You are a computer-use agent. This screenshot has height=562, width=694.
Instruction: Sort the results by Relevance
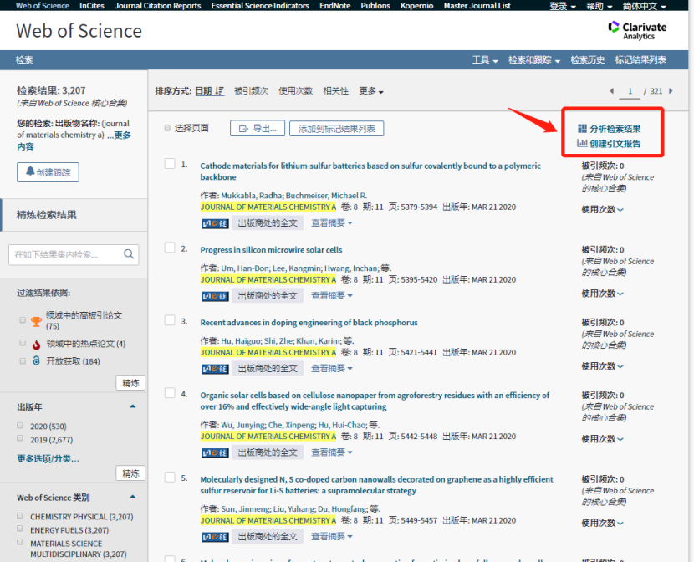[336, 90]
